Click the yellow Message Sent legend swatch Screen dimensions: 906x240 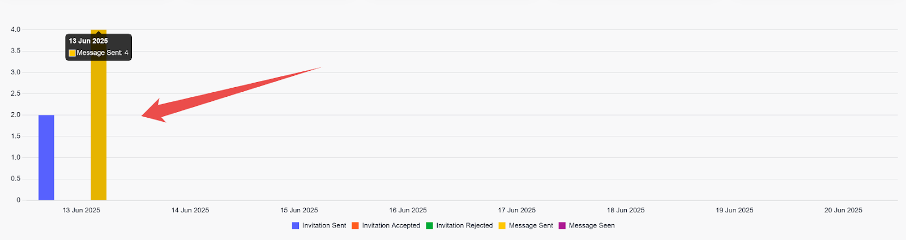coord(502,226)
